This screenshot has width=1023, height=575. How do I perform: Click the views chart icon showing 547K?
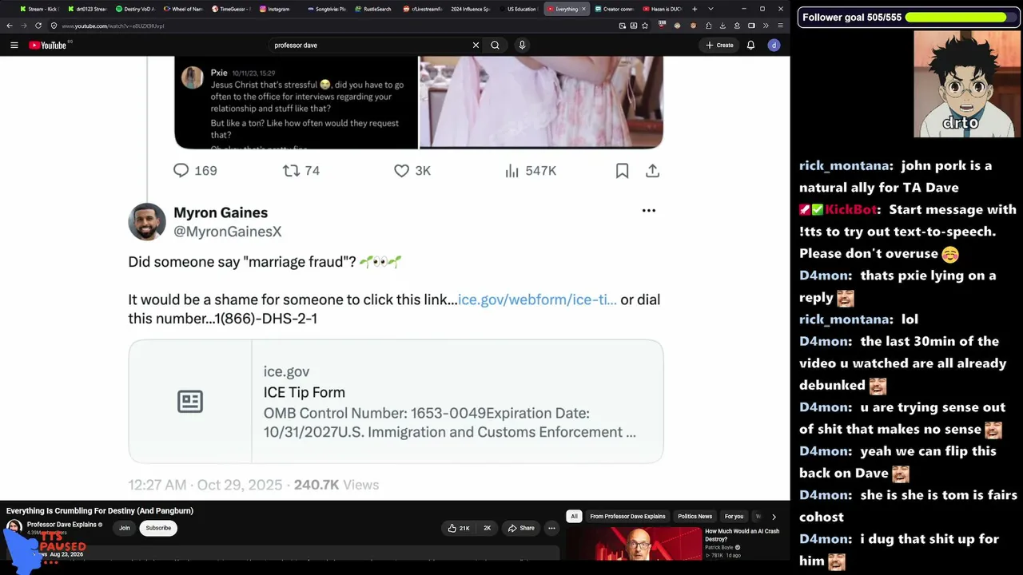pyautogui.click(x=512, y=170)
